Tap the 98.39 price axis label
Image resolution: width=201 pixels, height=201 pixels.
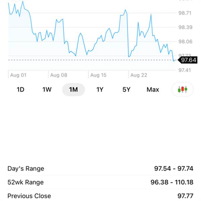pyautogui.click(x=185, y=27)
